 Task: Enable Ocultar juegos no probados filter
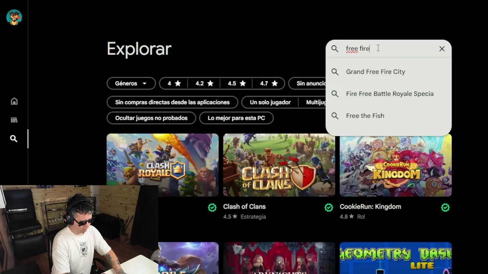(x=151, y=118)
